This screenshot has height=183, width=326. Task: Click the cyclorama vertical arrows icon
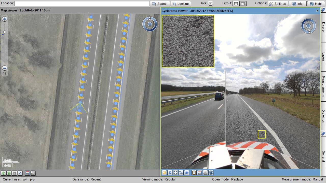(170, 173)
